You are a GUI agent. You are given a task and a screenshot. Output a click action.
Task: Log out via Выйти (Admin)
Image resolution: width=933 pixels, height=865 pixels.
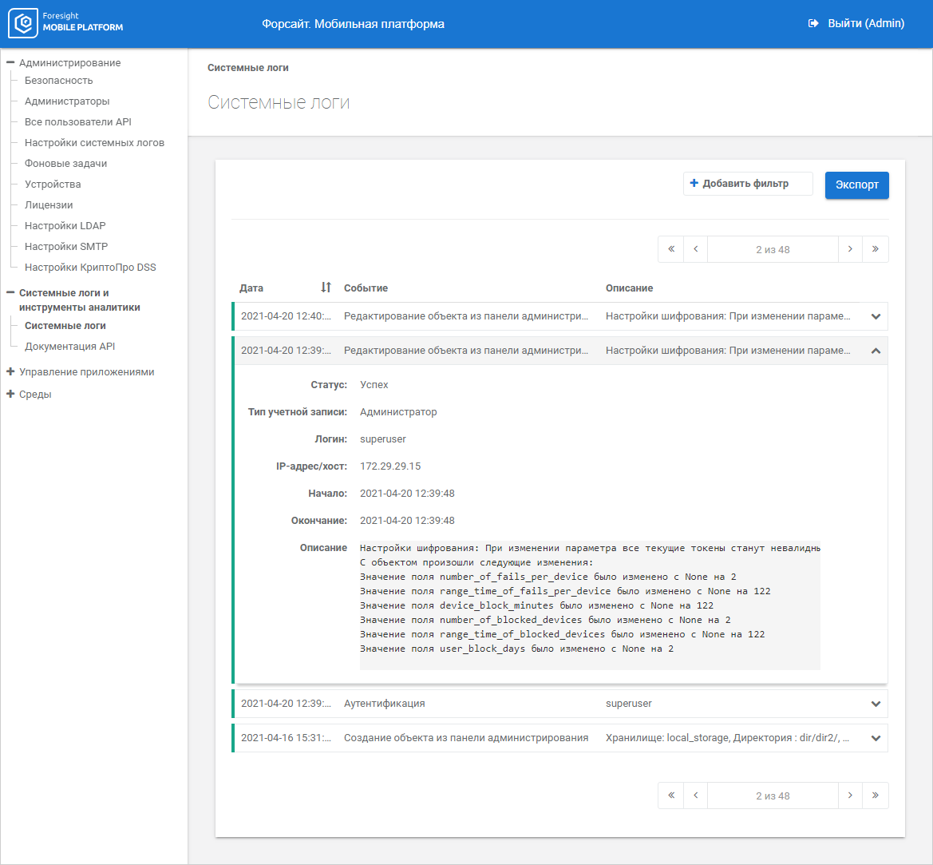(856, 24)
